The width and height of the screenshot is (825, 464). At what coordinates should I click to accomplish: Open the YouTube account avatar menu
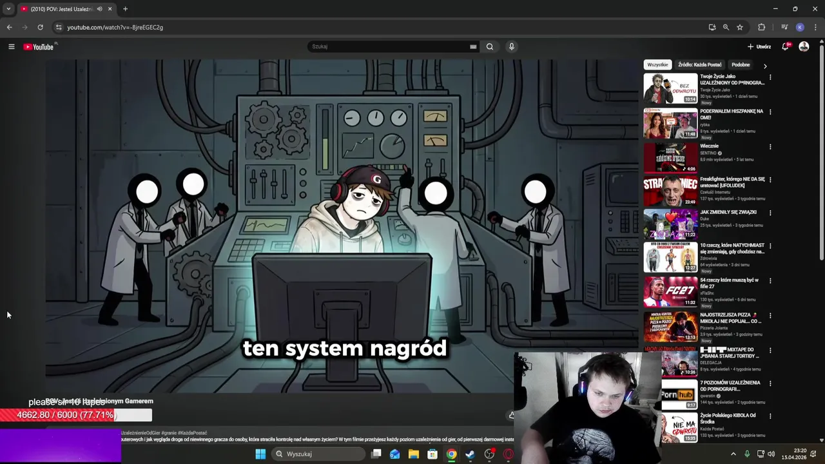pyautogui.click(x=804, y=46)
